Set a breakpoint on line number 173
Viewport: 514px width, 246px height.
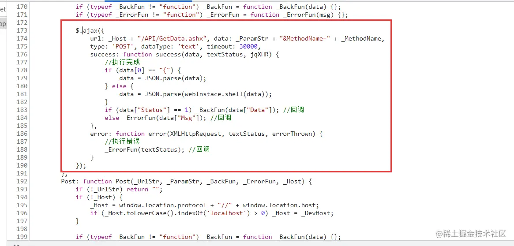tap(22, 30)
